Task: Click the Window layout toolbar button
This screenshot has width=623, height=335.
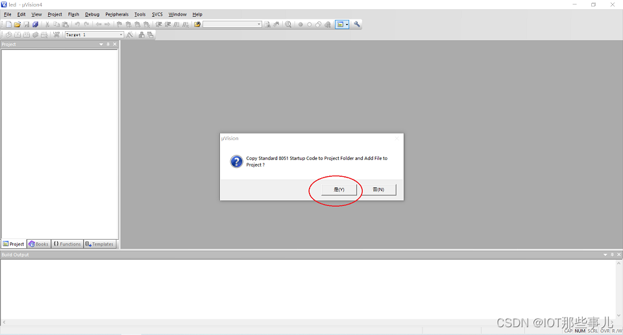Action: pyautogui.click(x=340, y=24)
